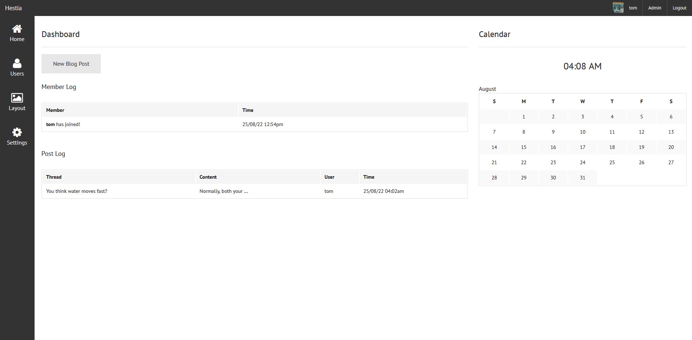Click the 04:08 AM clock display
This screenshot has height=340, width=692.
582,66
